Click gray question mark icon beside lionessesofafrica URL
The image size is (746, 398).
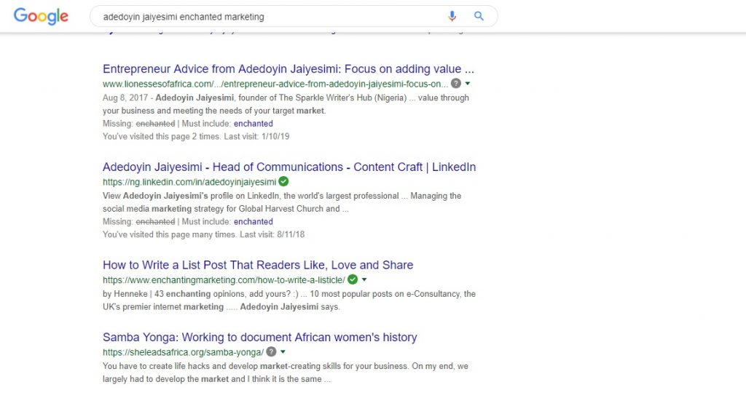(456, 84)
